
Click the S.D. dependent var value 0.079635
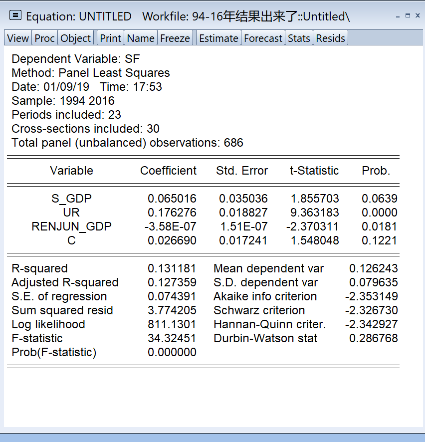point(374,282)
